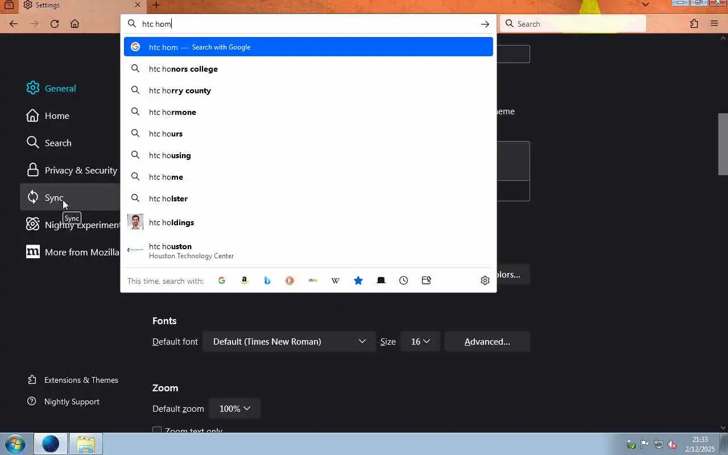
Task: Click the network tray icon
Action: pos(659,444)
